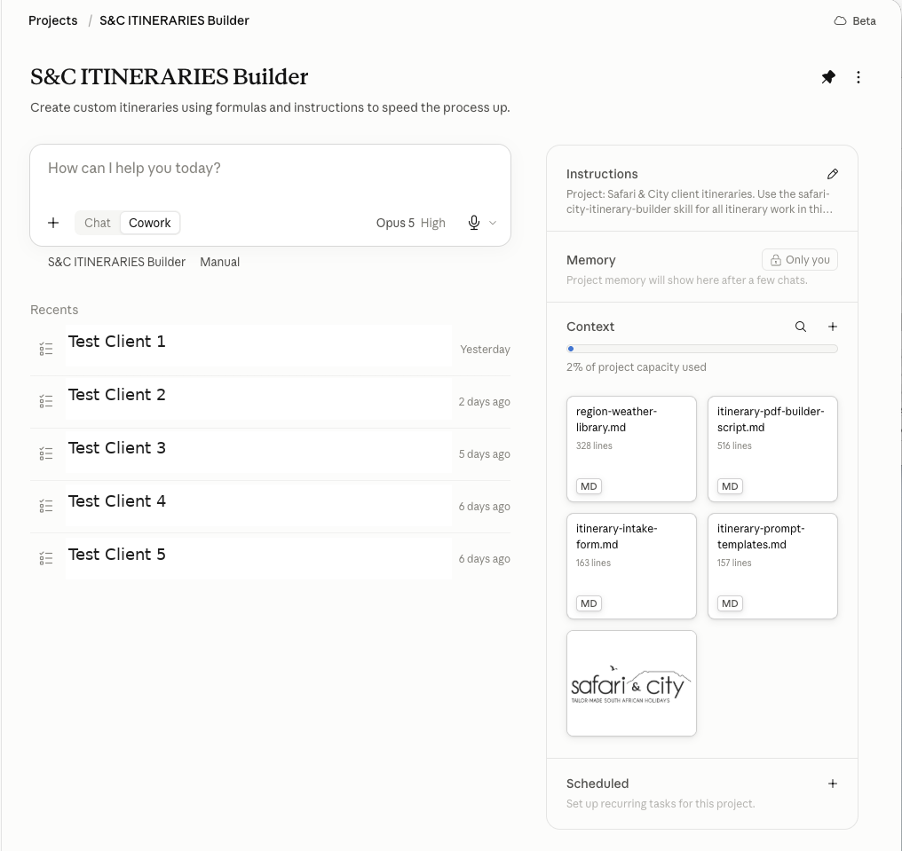This screenshot has width=902, height=851.
Task: Click the Yesterday timestamp
Action: (485, 350)
